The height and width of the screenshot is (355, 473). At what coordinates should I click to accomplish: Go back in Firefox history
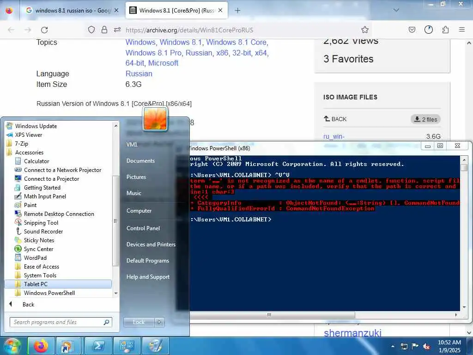[11, 30]
